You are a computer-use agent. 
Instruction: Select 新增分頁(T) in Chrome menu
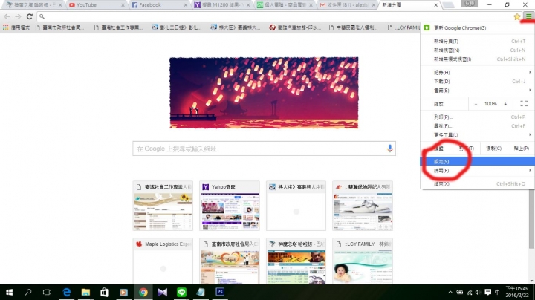coord(477,41)
